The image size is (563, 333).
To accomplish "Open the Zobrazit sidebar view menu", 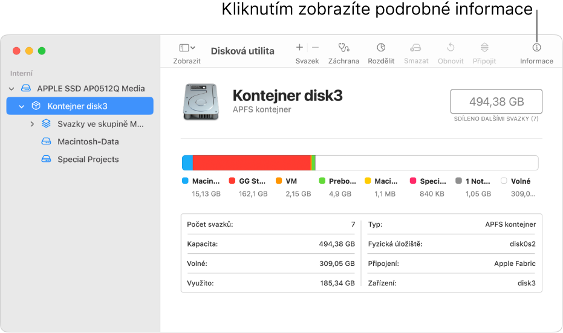I will 187,48.
